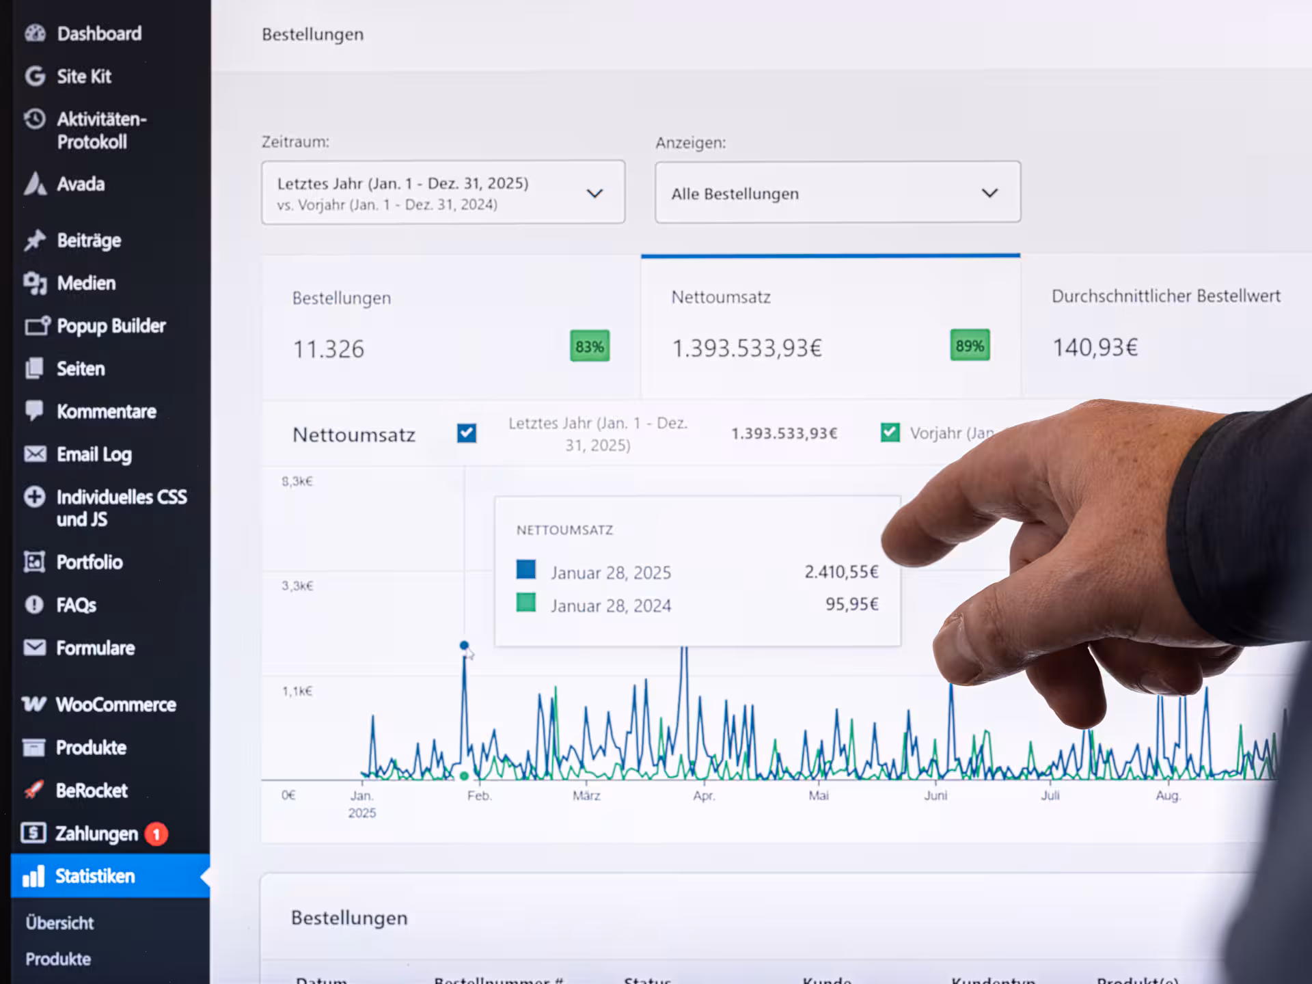Expand the Alle Bestellungen dropdown
Image resolution: width=1312 pixels, height=984 pixels.
[837, 193]
